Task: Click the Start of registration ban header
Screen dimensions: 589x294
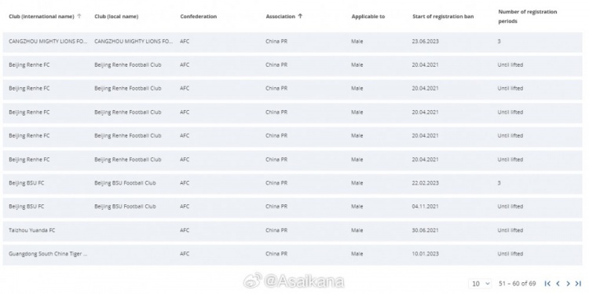Action: tap(443, 17)
